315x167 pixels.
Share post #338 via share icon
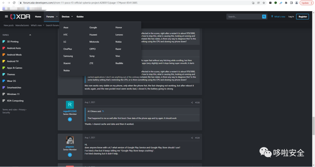(x=192, y=102)
